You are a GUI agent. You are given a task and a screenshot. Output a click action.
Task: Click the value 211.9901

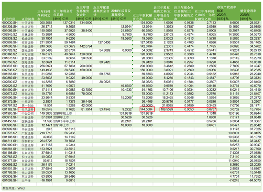coord(46,43)
